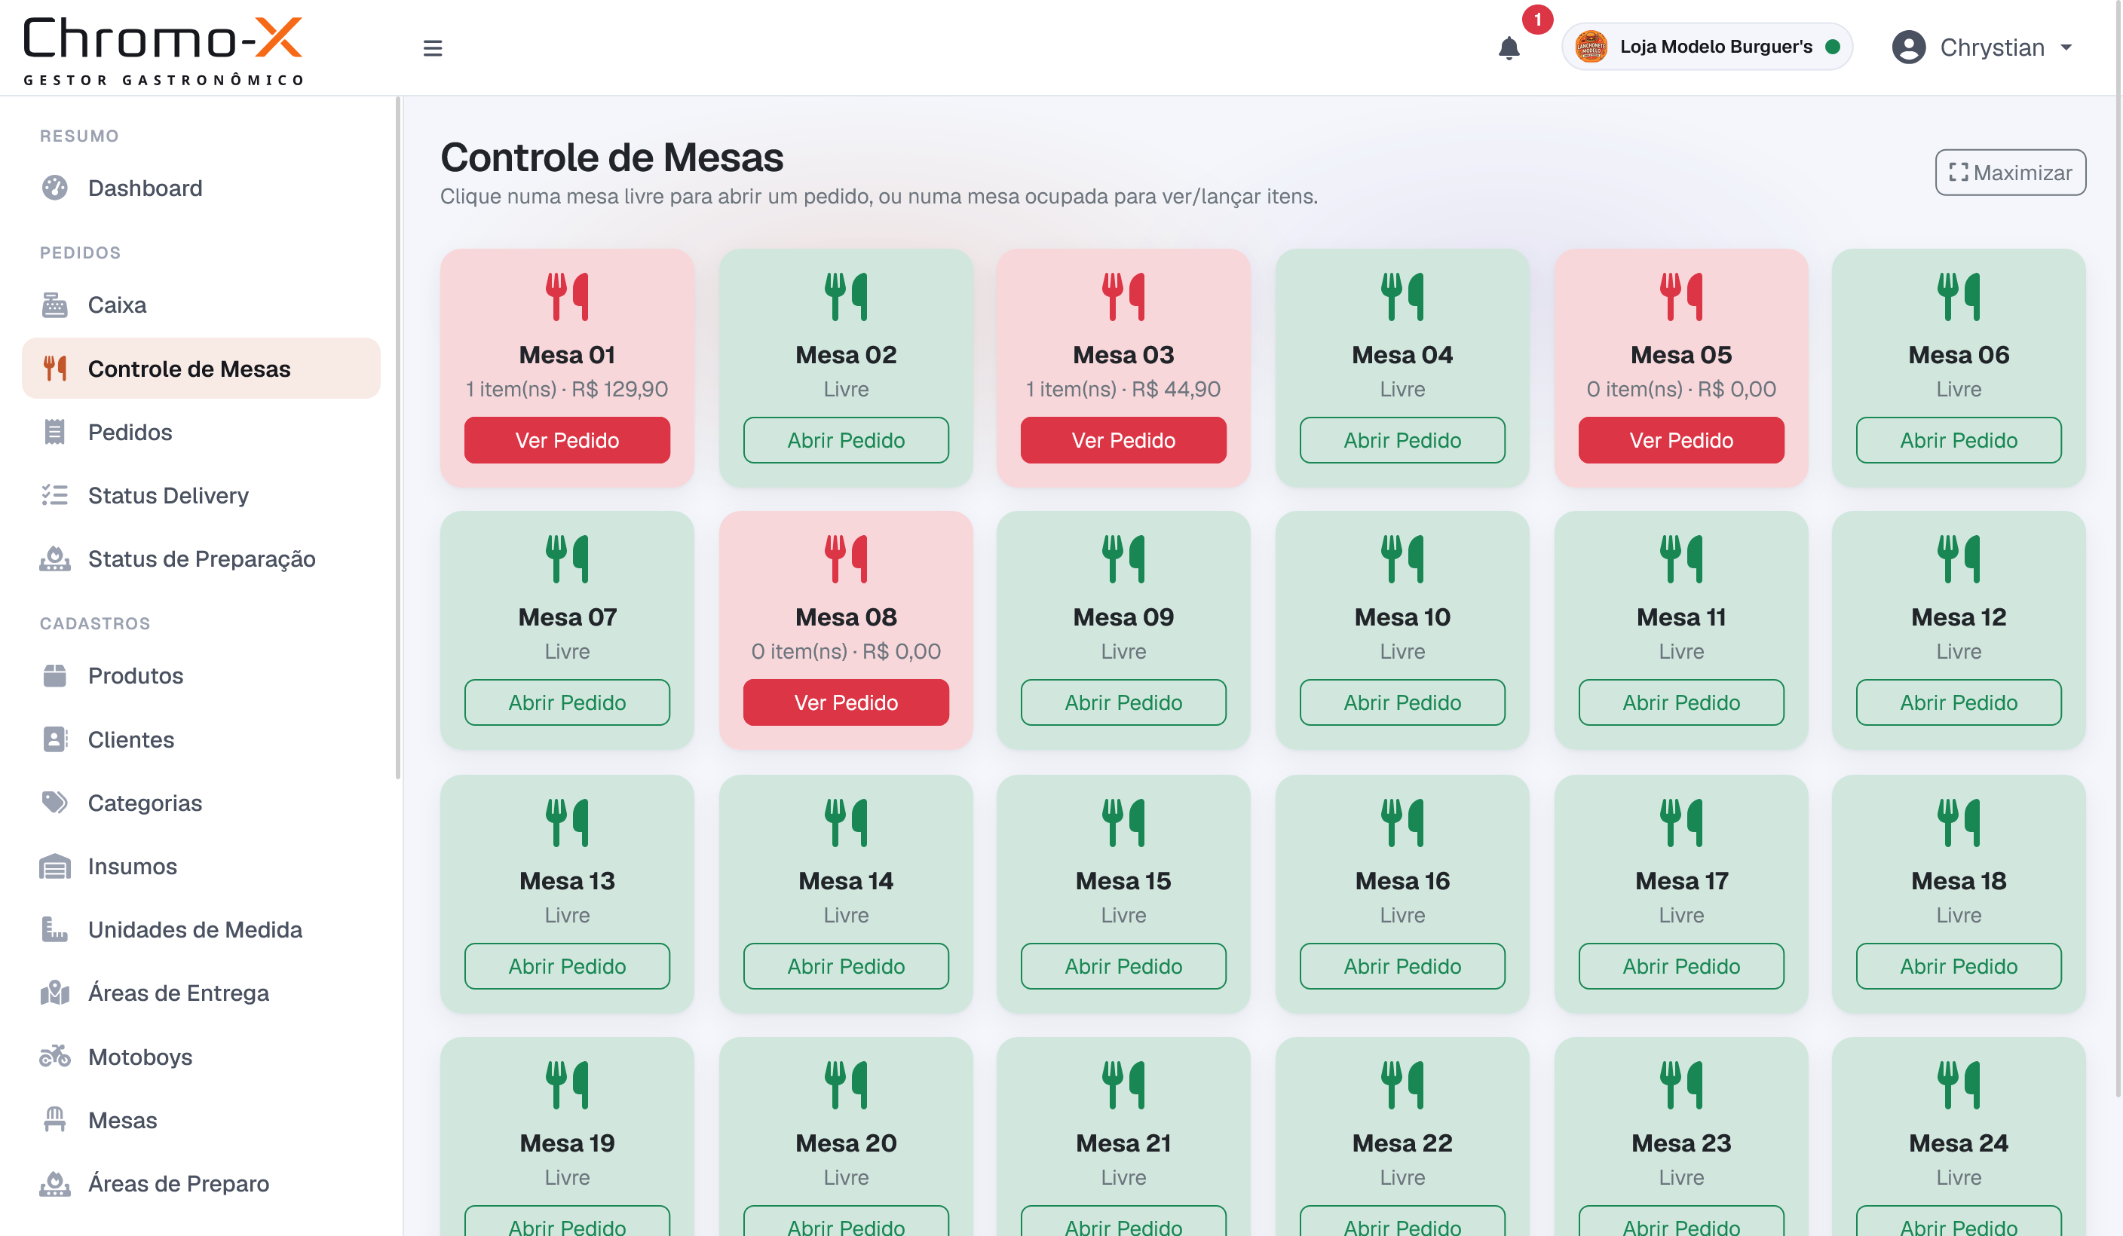Image resolution: width=2123 pixels, height=1236 pixels.
Task: Open an order for Mesa 10
Action: pos(1402,702)
